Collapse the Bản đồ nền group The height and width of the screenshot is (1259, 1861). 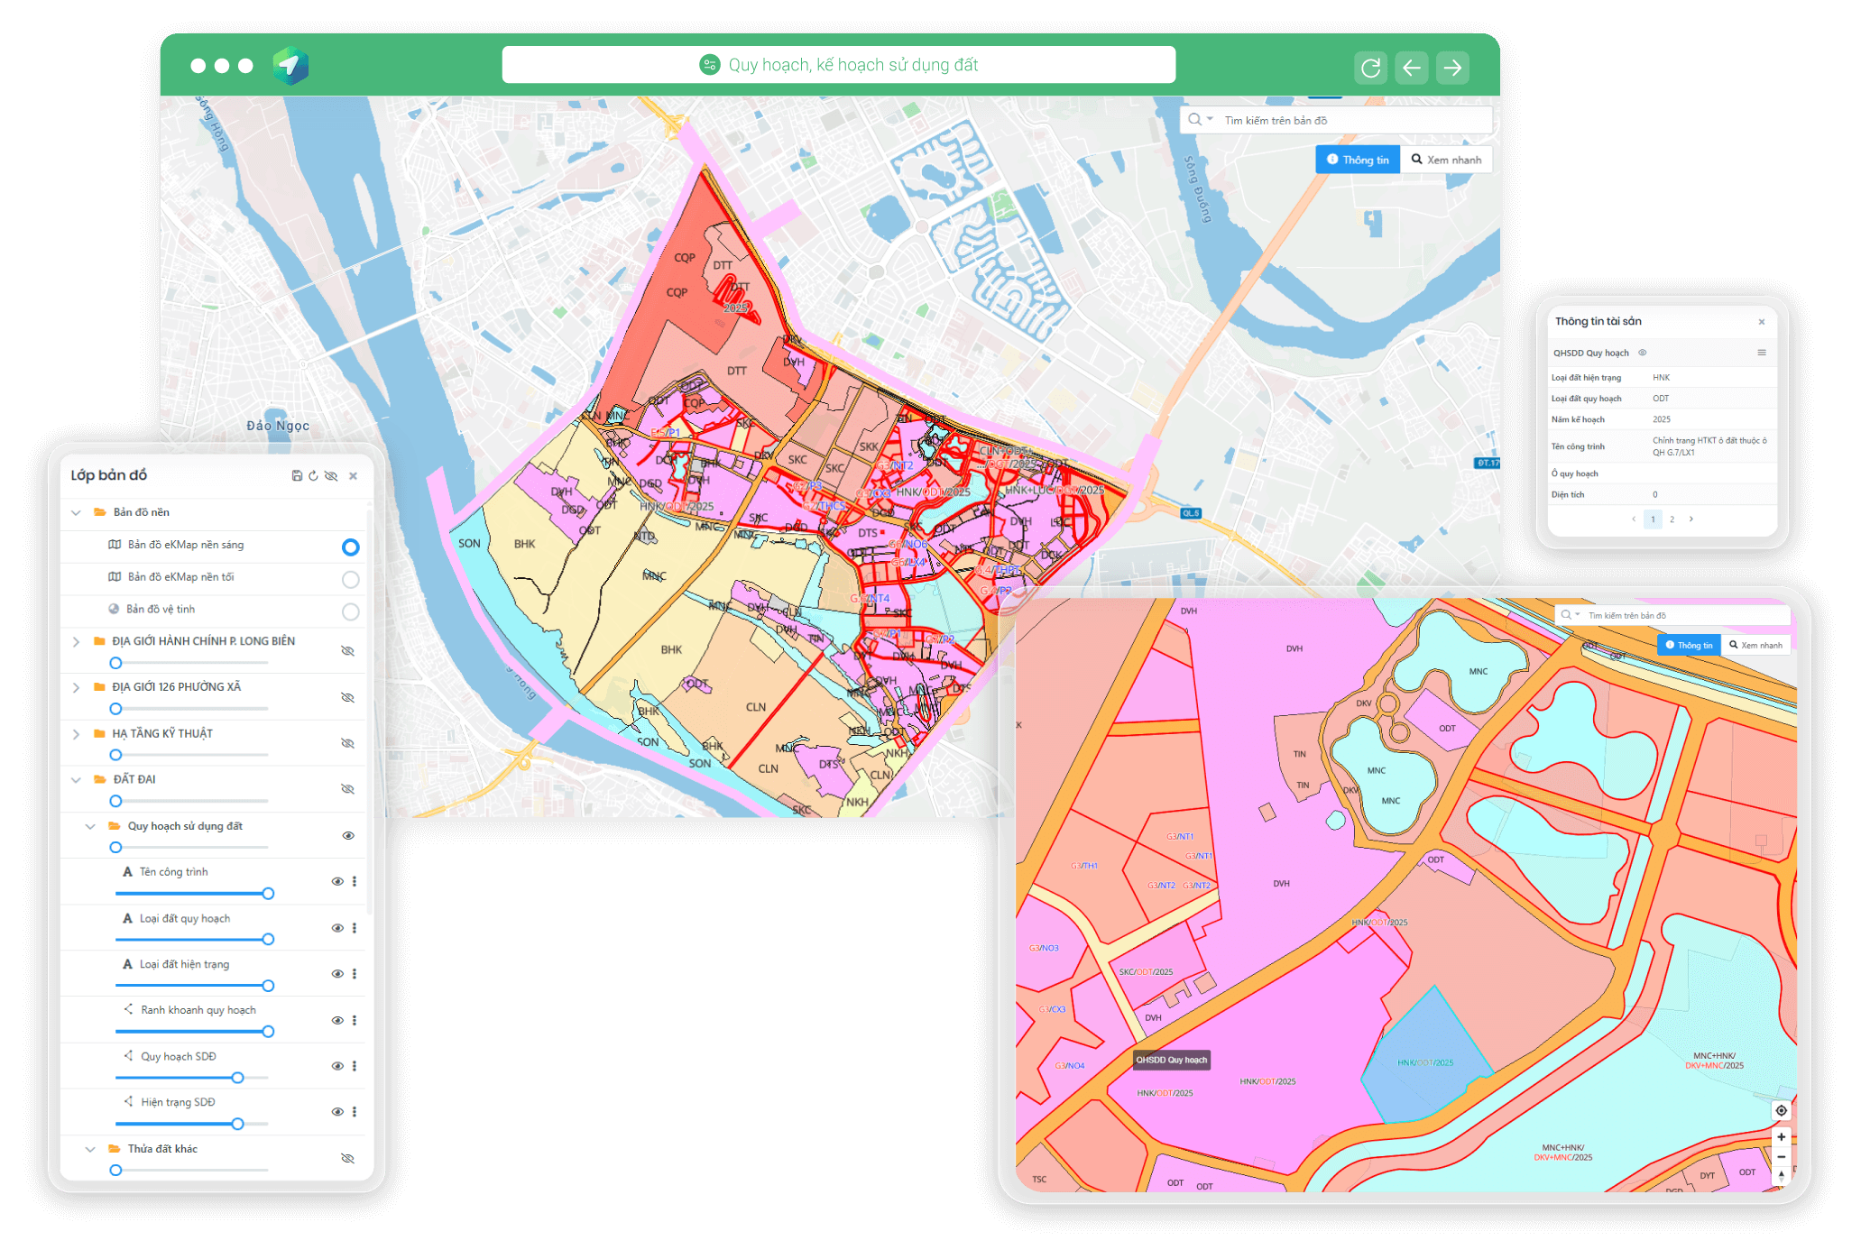[77, 512]
